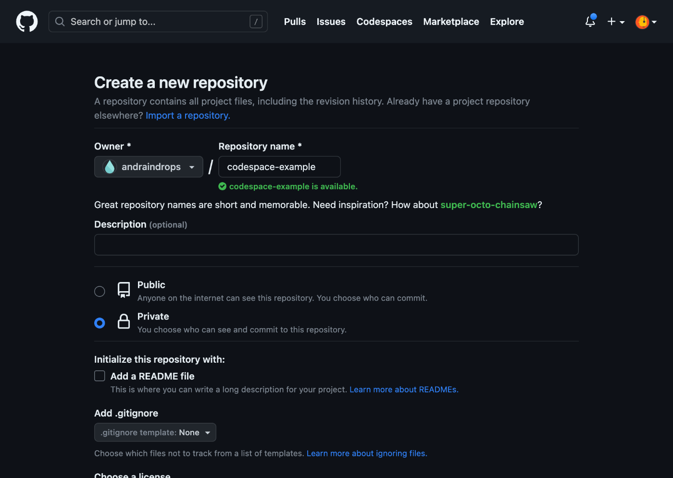Image resolution: width=673 pixels, height=478 pixels.
Task: Open the notifications bell
Action: (590, 22)
